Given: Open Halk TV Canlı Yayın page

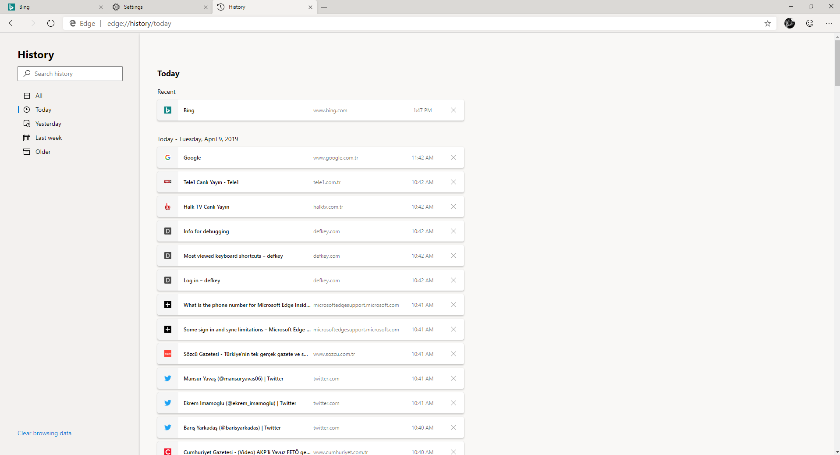Looking at the screenshot, I should 206,207.
